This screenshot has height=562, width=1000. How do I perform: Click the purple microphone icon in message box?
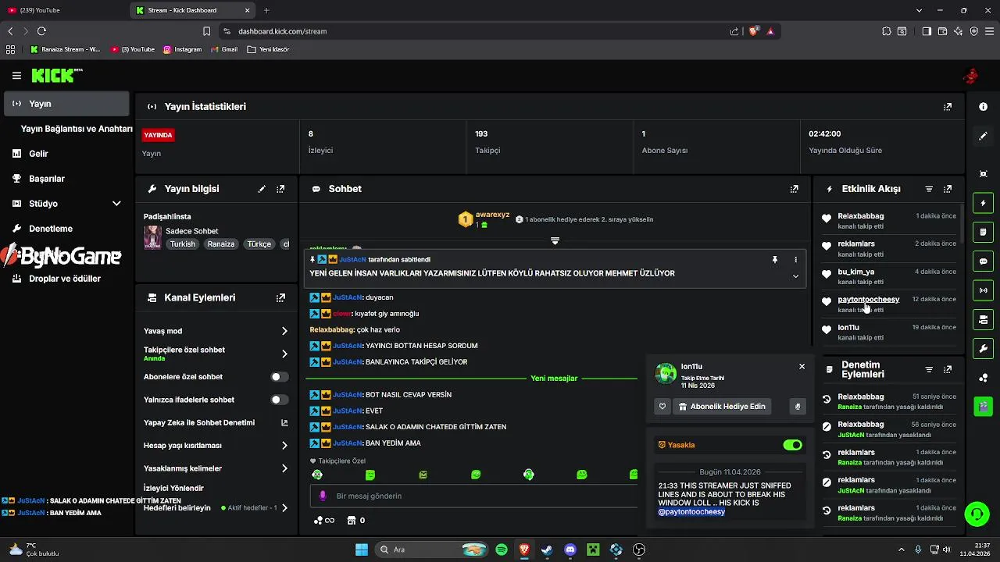coord(323,496)
